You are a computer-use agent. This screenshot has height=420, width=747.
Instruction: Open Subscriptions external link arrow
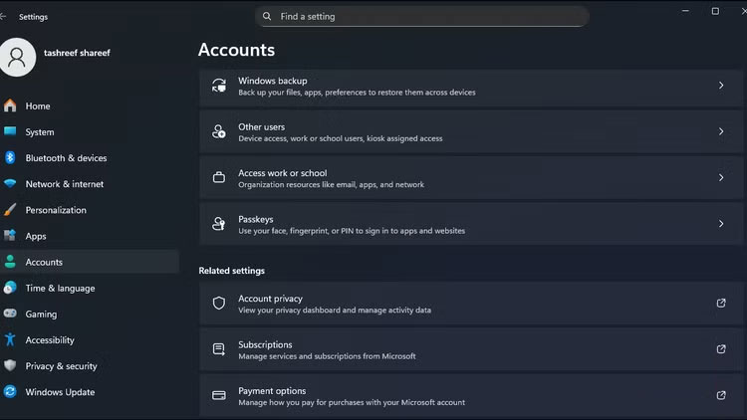pos(721,349)
